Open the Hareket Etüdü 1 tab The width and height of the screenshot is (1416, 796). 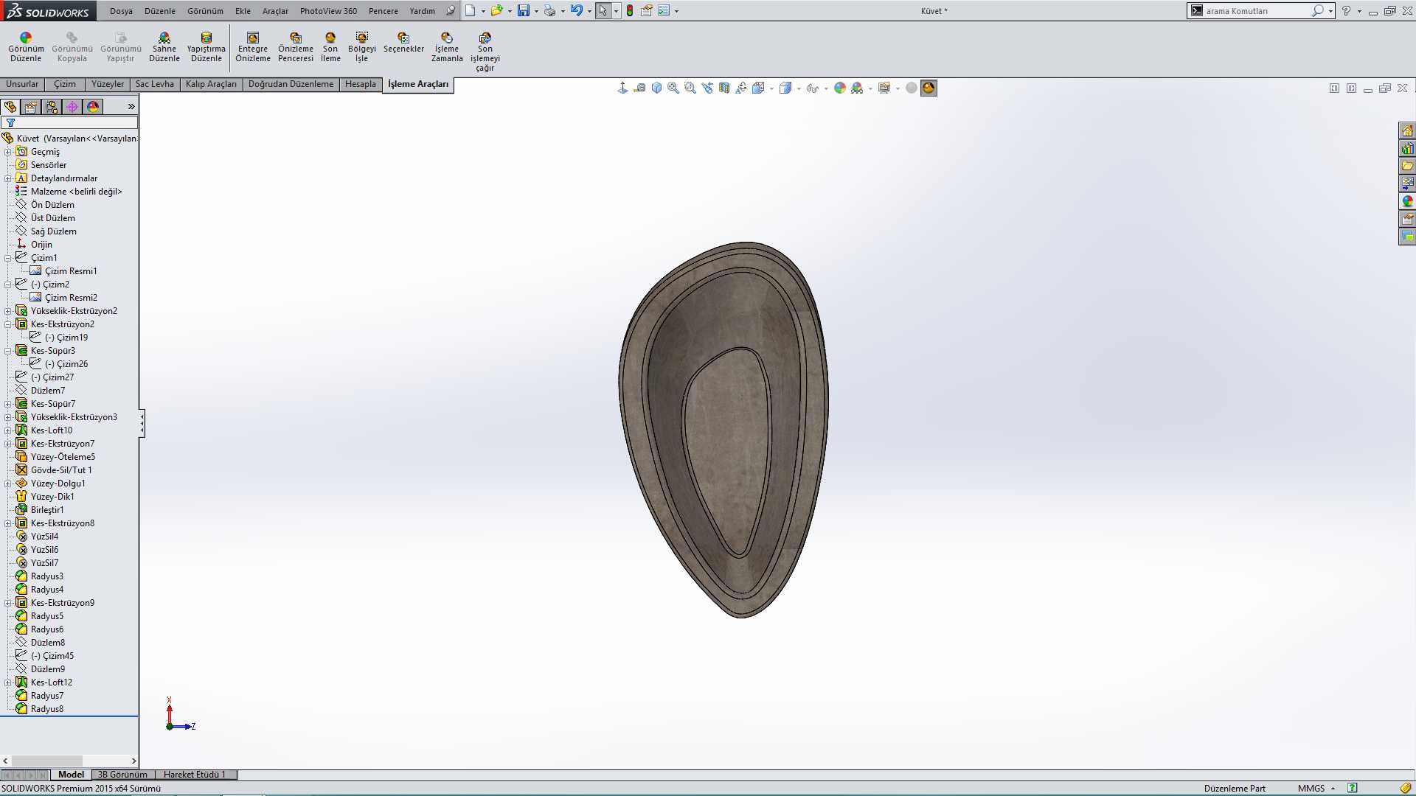click(x=195, y=775)
